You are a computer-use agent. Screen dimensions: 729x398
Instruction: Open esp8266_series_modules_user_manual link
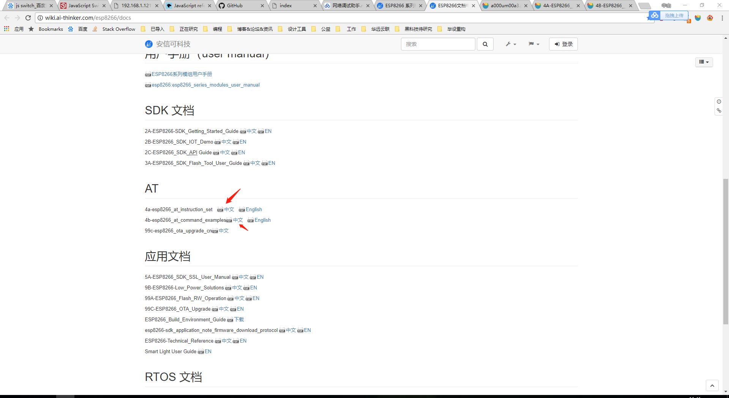click(205, 85)
